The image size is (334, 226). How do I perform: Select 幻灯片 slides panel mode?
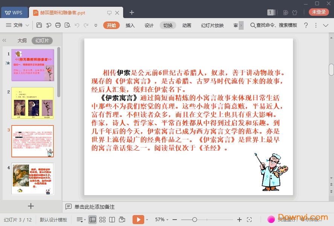click(42, 41)
